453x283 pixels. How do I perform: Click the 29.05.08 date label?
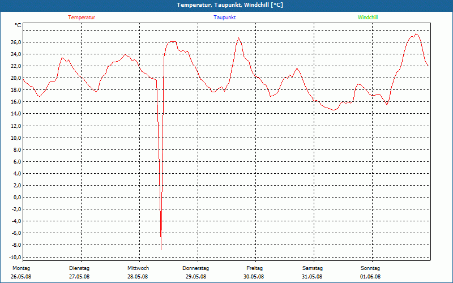196,277
